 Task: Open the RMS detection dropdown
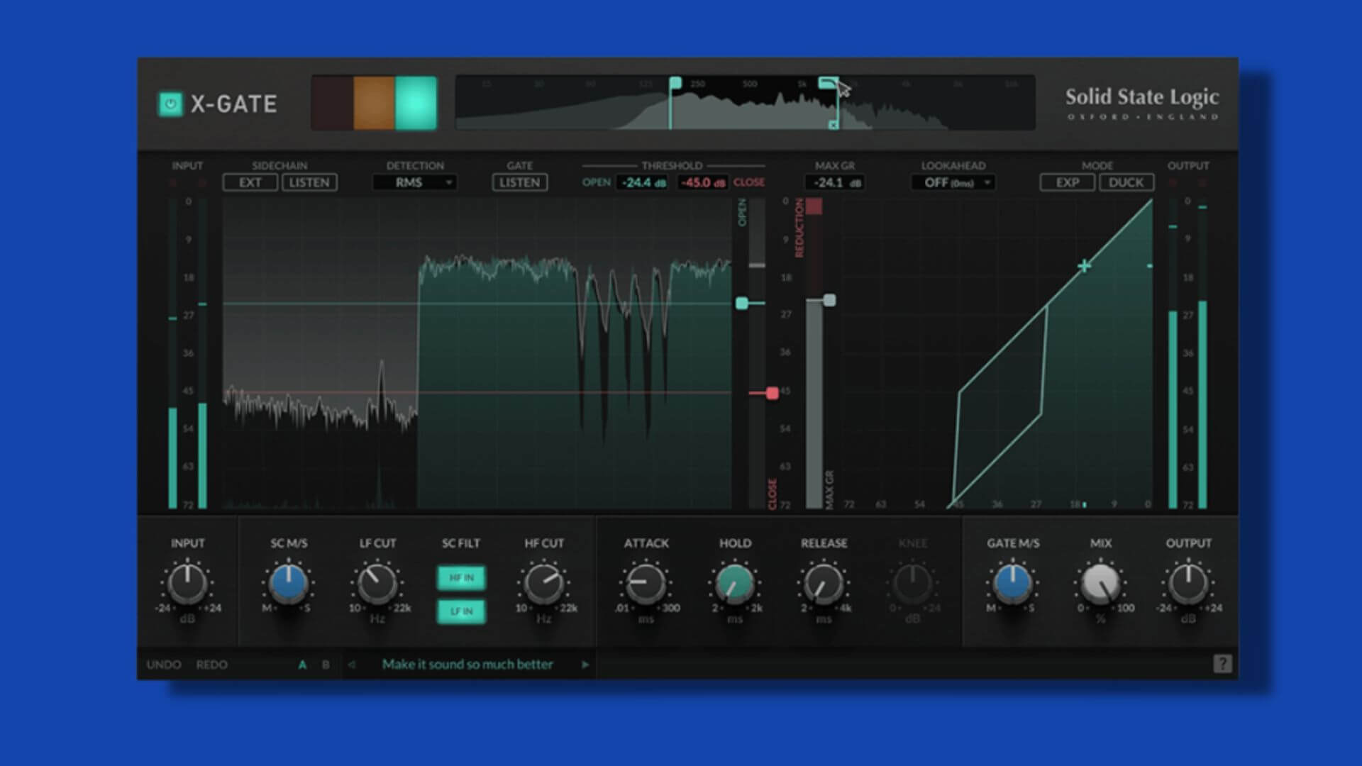[x=415, y=182]
